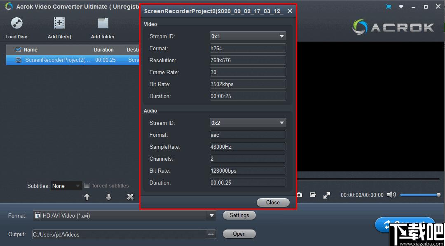Open the snapshot folder icon under preview
This screenshot has height=246, width=445.
pyautogui.click(x=313, y=195)
